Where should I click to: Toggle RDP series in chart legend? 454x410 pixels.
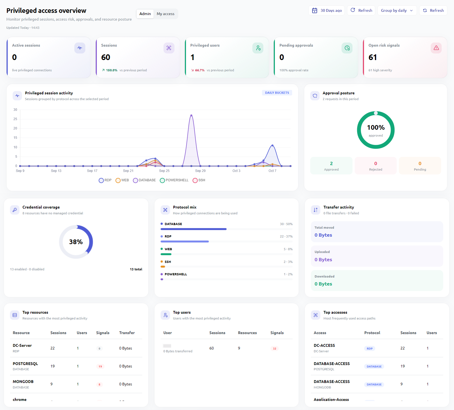click(x=105, y=180)
